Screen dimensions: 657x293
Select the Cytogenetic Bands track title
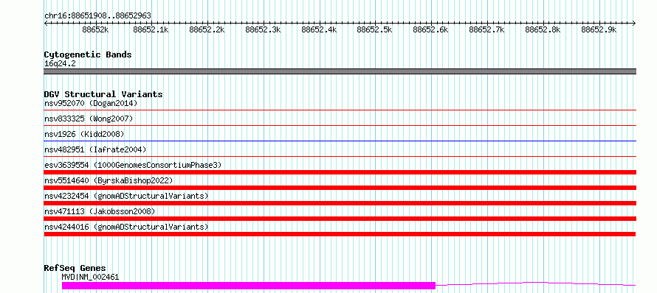88,54
